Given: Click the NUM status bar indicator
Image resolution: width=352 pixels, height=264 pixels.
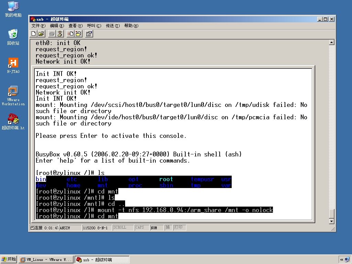Looking at the screenshot, I should pyautogui.click(x=157, y=228).
